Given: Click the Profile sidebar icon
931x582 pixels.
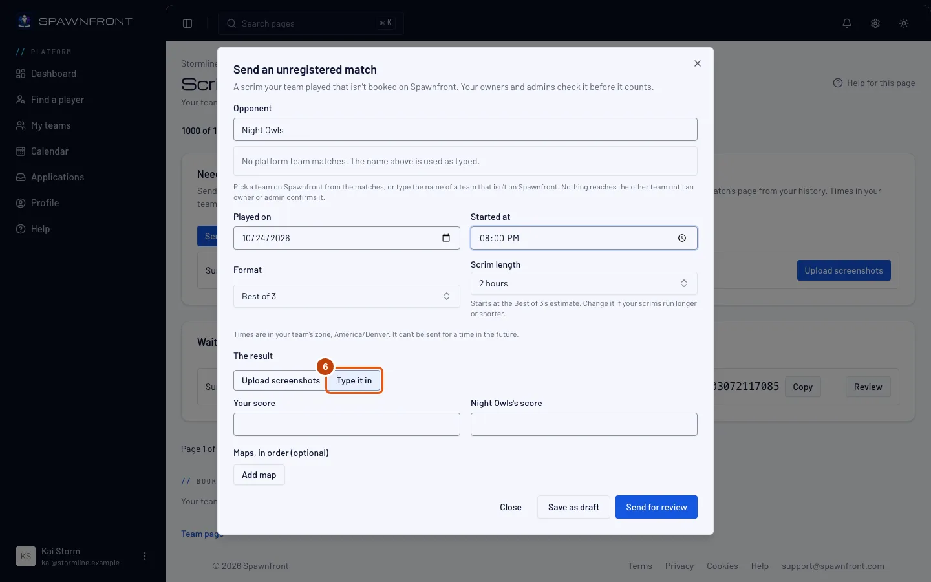Looking at the screenshot, I should point(21,203).
